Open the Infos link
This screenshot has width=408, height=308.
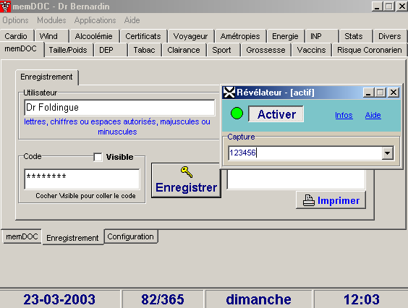tap(344, 115)
